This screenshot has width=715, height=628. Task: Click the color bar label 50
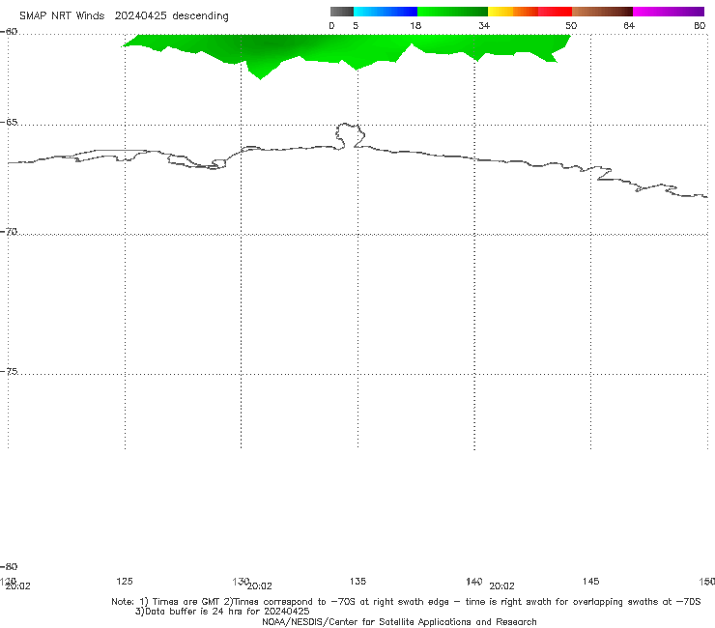click(571, 25)
